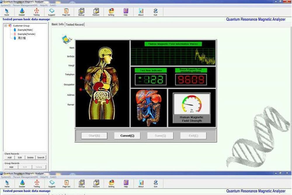The image size is (292, 195).
Task: Run Backup from the lower window toolbar
Action: click(x=81, y=184)
